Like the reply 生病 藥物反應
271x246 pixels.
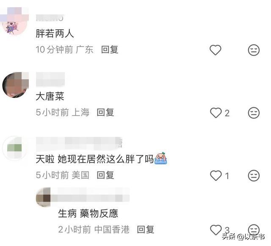point(216,230)
